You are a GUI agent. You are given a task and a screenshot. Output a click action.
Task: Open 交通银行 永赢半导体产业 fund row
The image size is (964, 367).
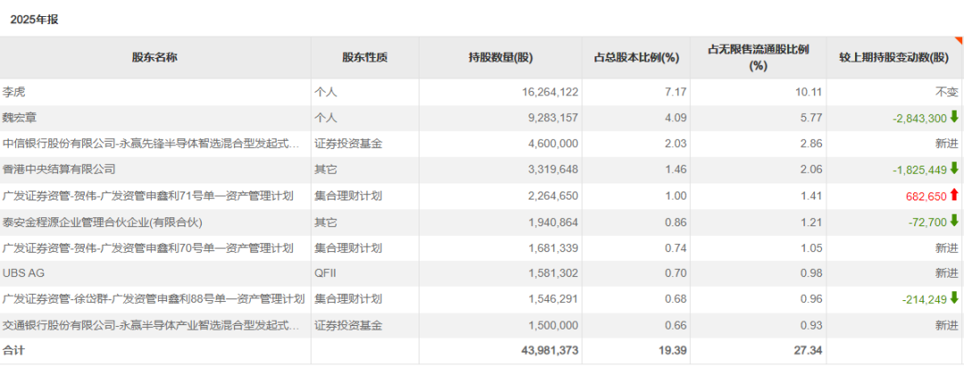[151, 326]
